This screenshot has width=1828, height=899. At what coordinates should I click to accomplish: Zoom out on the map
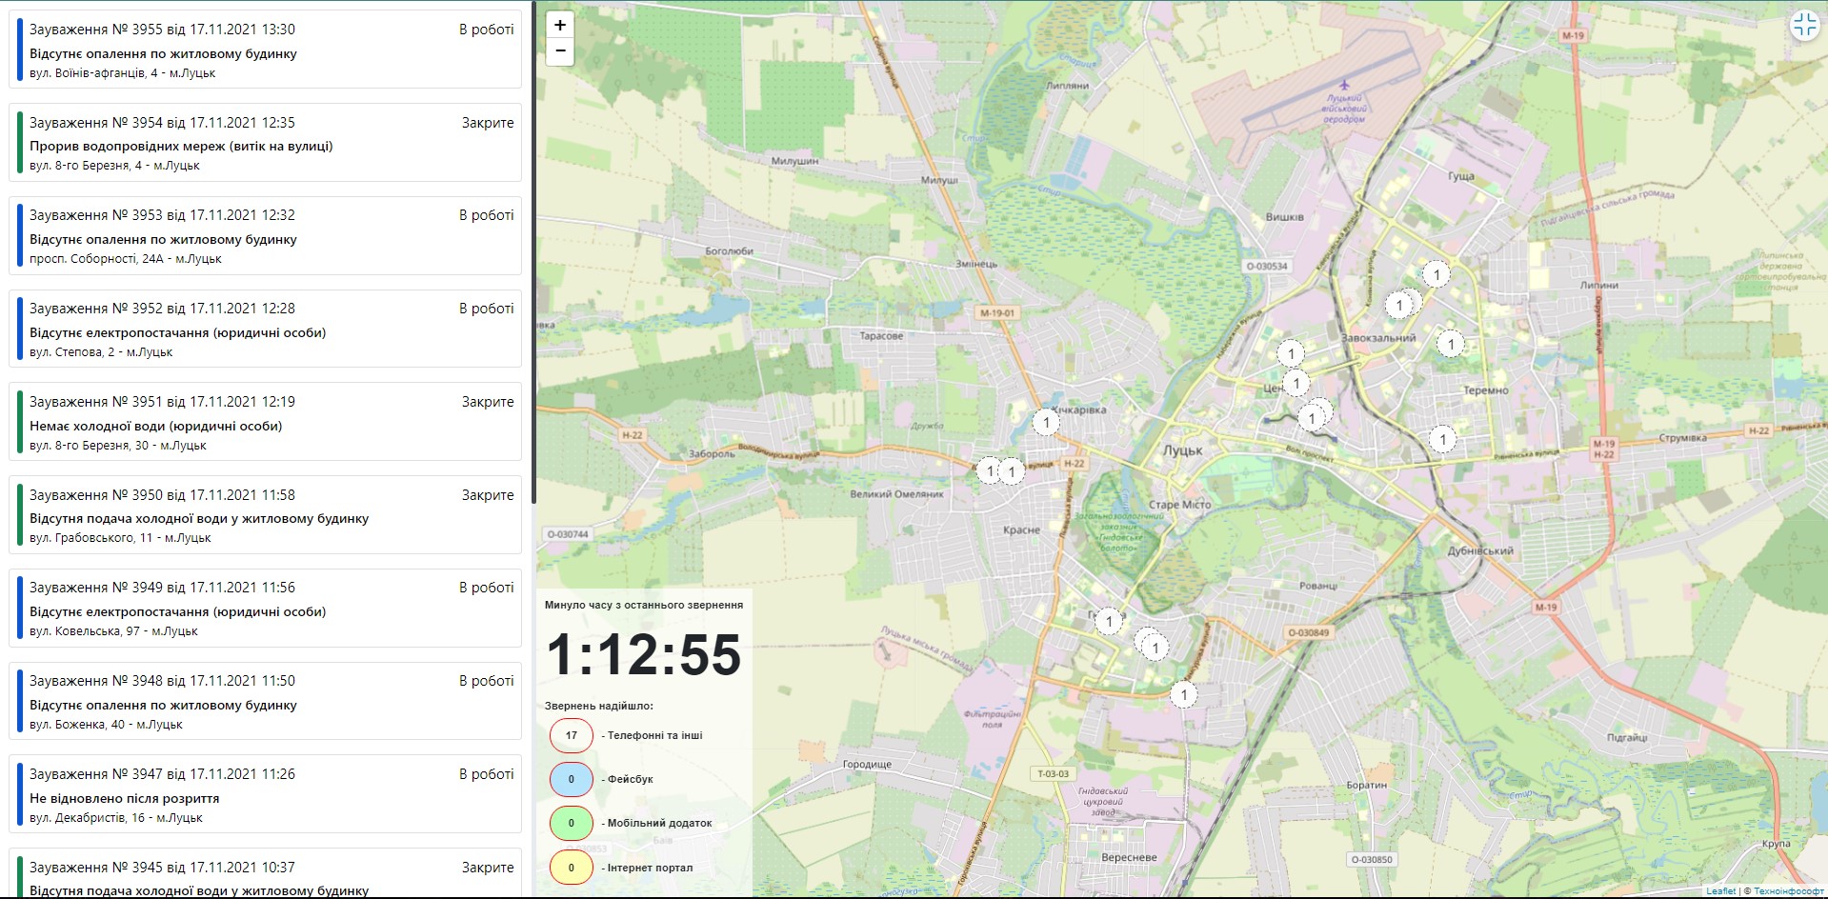coord(560,51)
